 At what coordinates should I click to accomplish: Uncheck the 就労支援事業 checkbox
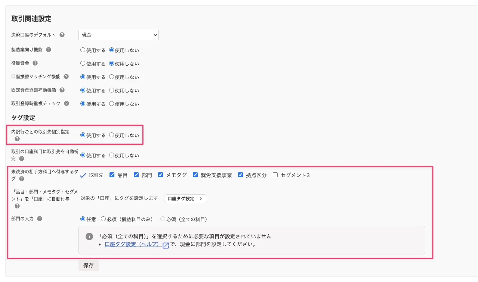pos(195,175)
